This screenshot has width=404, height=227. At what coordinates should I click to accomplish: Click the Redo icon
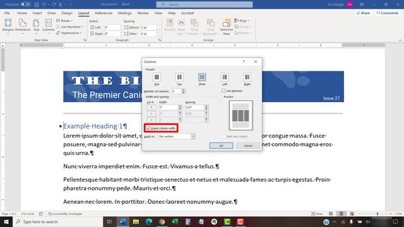coord(54,4)
